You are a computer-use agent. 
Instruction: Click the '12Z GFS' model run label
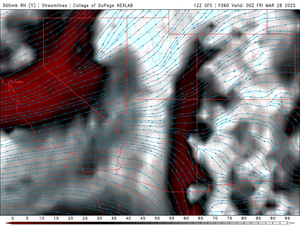pyautogui.click(x=203, y=5)
